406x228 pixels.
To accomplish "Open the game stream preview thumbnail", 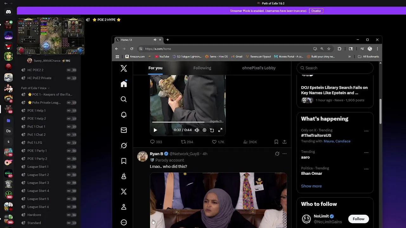I will pos(51,36).
